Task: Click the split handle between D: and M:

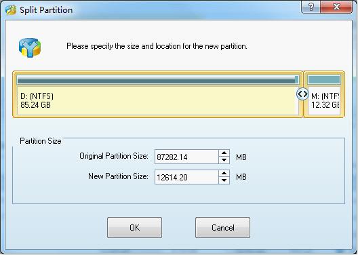Action: [x=302, y=94]
